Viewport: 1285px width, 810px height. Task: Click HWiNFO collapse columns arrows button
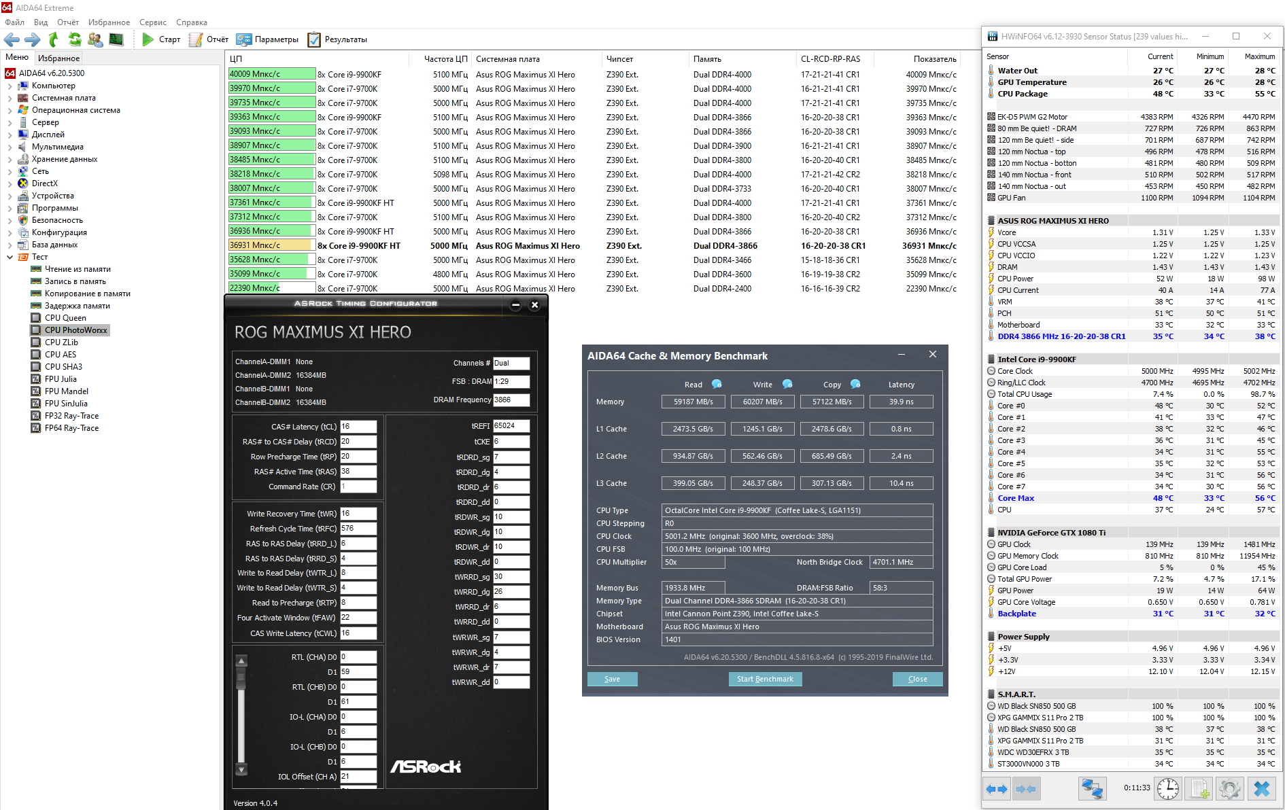click(1025, 789)
